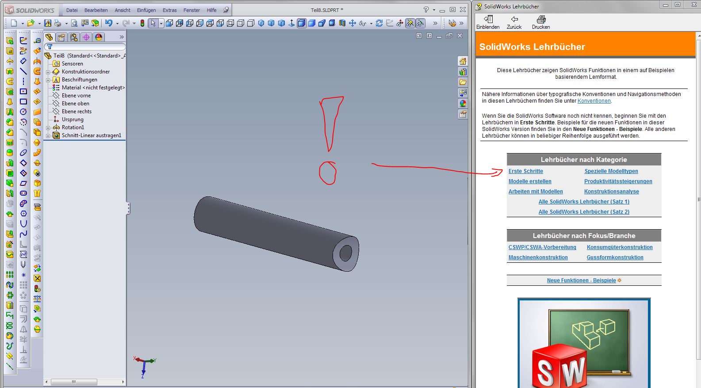Screen dimensions: 701x388
Task: Open Custom Properties task pane icon
Action: pyautogui.click(x=463, y=114)
